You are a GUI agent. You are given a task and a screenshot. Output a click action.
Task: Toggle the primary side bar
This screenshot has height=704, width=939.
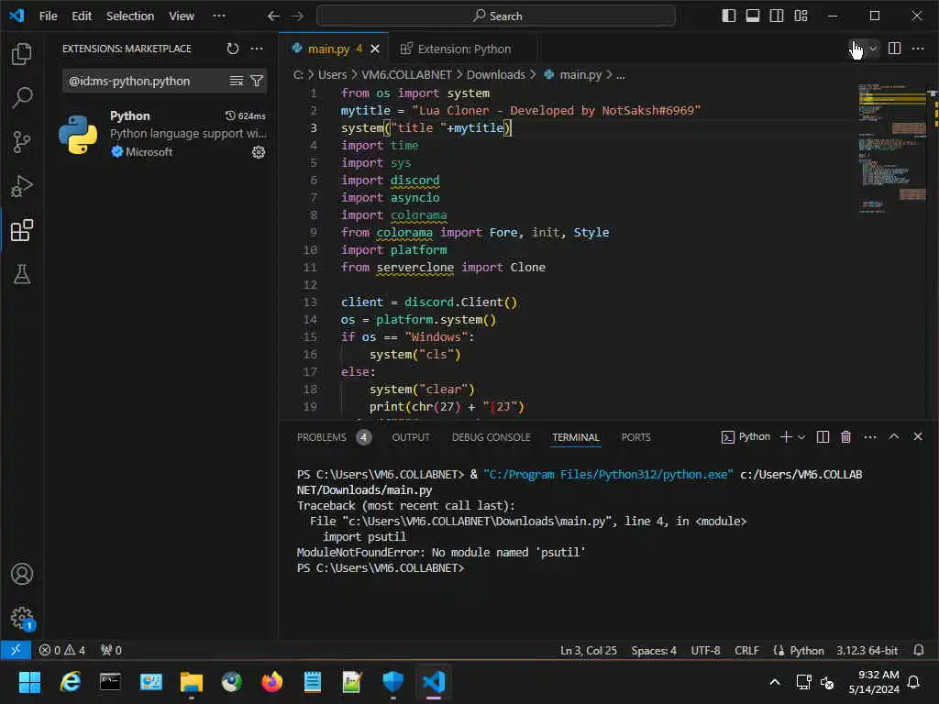(729, 16)
